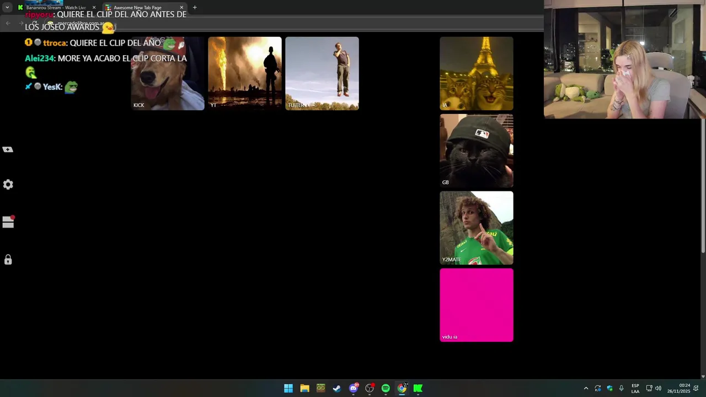Go back with the browser back arrow

tap(8, 23)
